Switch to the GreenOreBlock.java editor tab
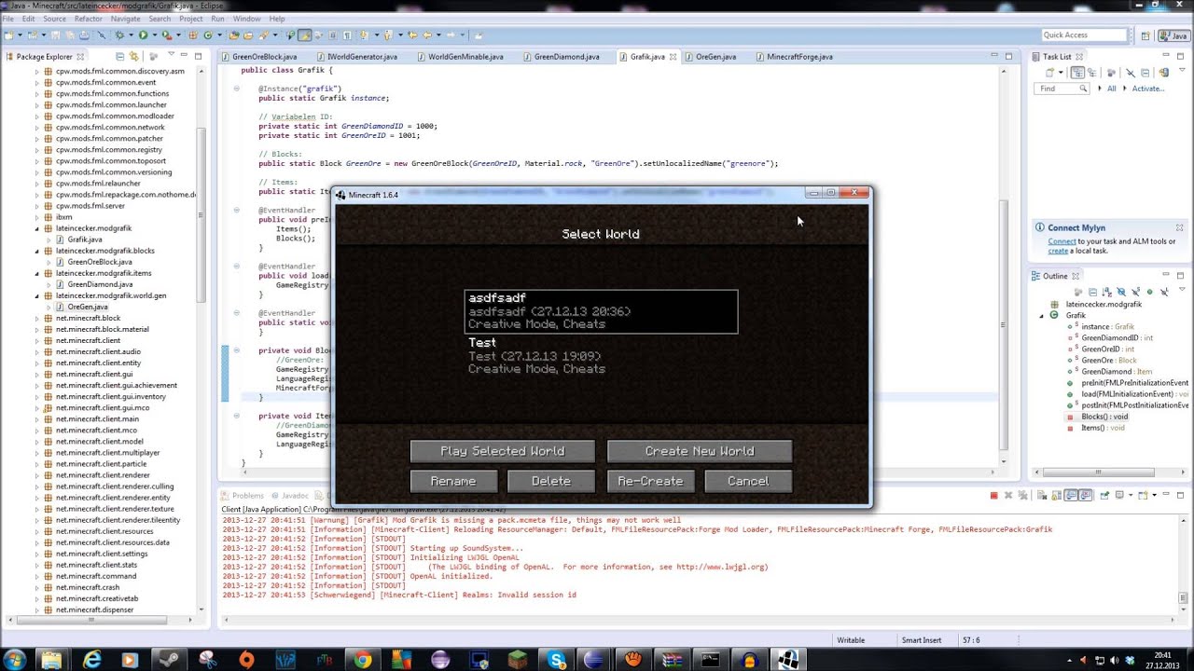Image resolution: width=1194 pixels, height=671 pixels. (265, 57)
